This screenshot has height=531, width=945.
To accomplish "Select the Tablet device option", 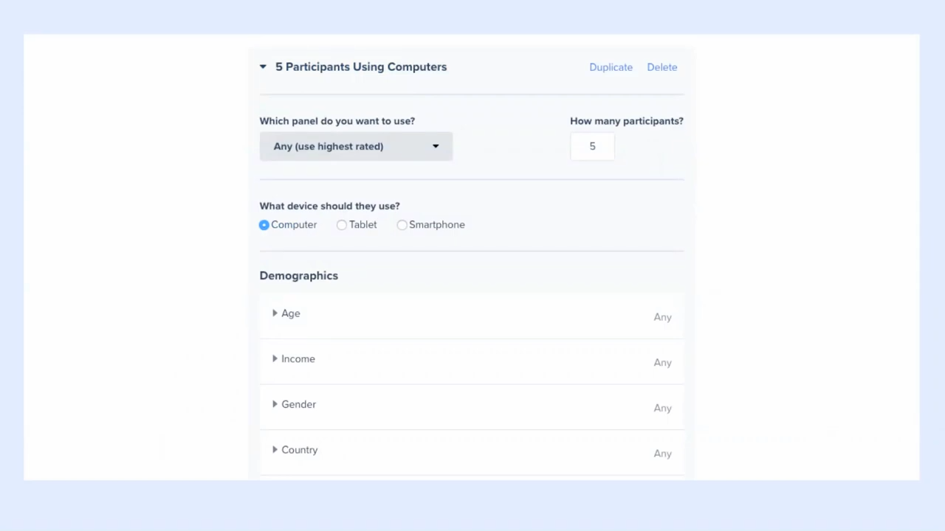I will (x=342, y=225).
